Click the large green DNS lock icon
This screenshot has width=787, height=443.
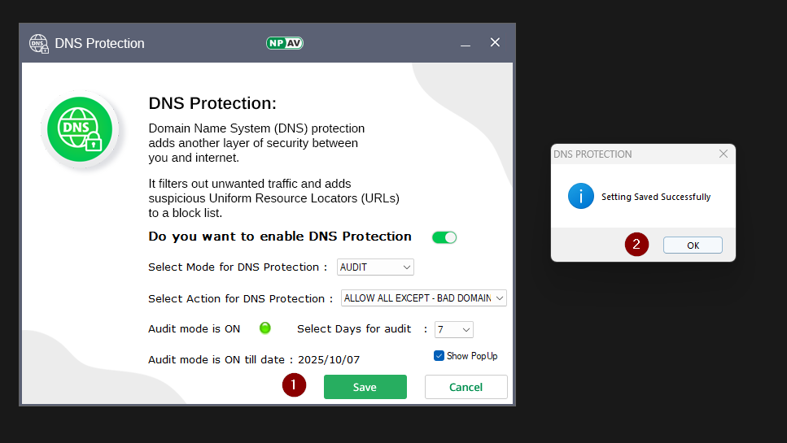tap(79, 129)
